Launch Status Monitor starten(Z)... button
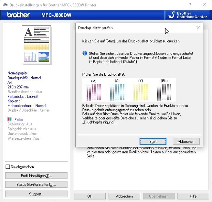212x202 pixels. (37, 184)
